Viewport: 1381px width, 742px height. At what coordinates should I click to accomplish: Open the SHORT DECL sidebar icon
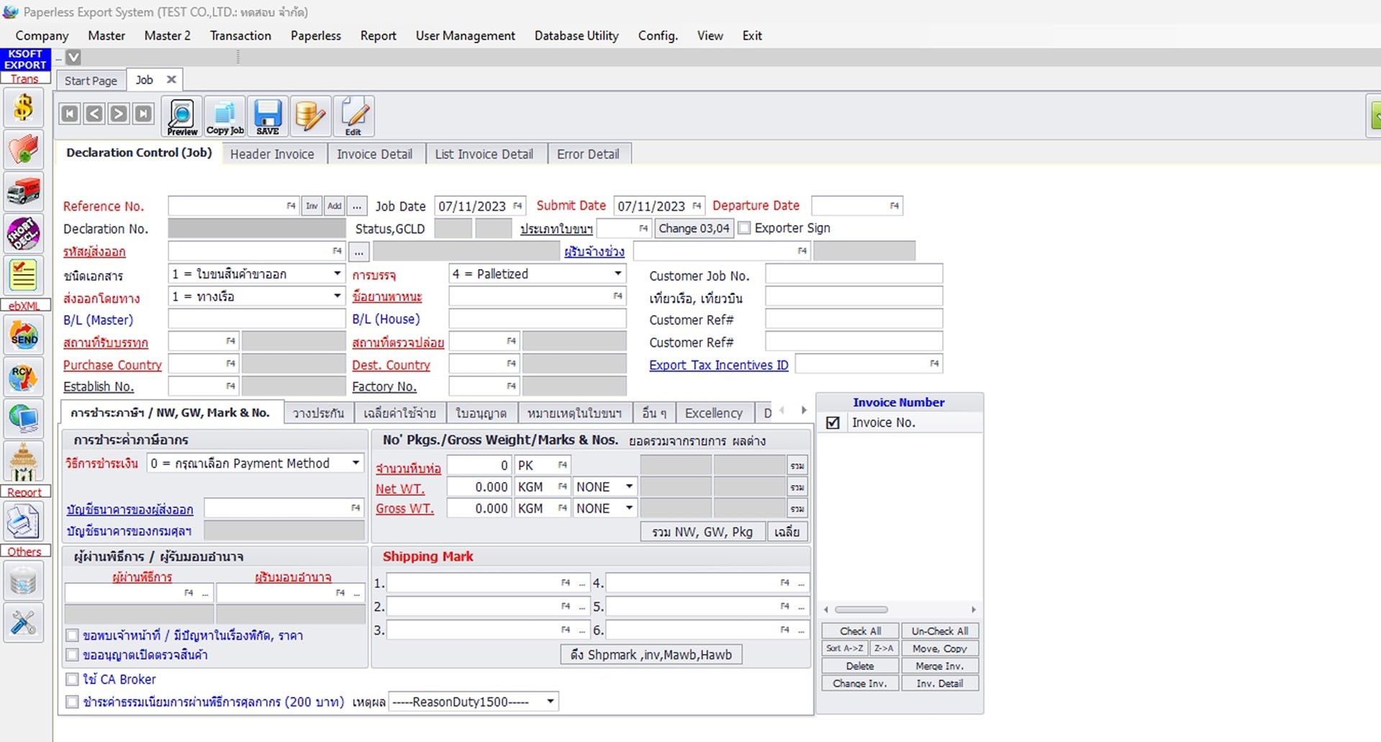[24, 232]
